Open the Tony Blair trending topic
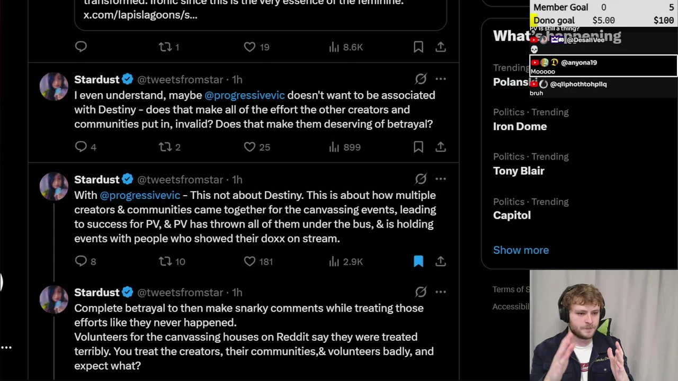 click(519, 171)
